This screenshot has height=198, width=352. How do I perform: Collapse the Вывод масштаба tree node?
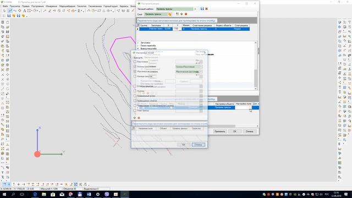coord(138,48)
